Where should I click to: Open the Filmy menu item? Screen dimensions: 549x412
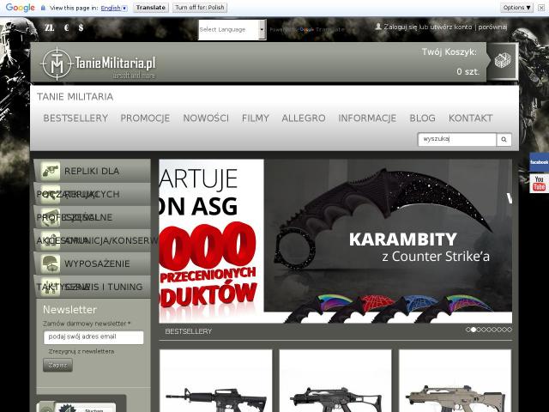click(256, 118)
